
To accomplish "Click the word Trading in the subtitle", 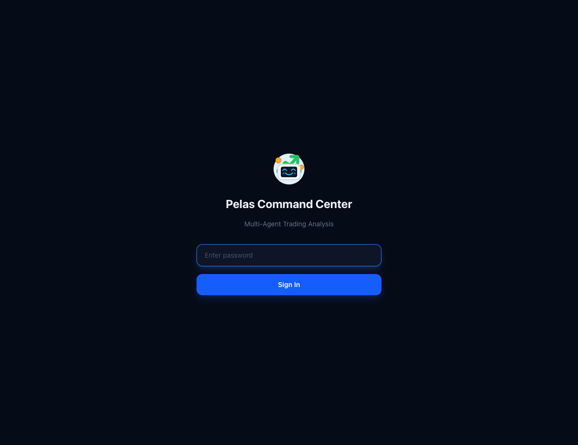I will (x=295, y=224).
